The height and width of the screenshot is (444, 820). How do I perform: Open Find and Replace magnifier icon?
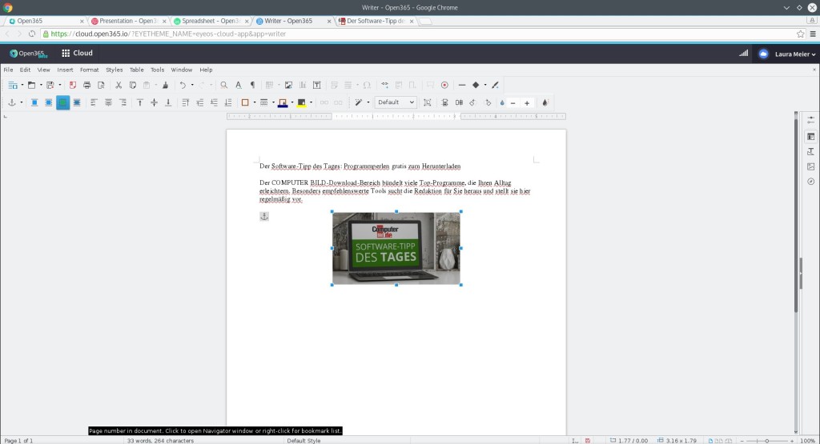[224, 85]
